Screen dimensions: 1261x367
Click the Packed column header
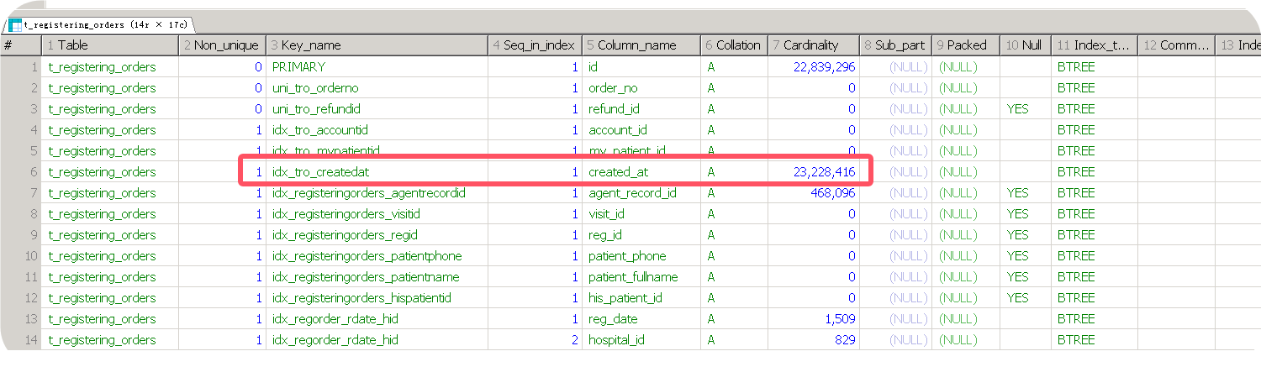click(965, 45)
